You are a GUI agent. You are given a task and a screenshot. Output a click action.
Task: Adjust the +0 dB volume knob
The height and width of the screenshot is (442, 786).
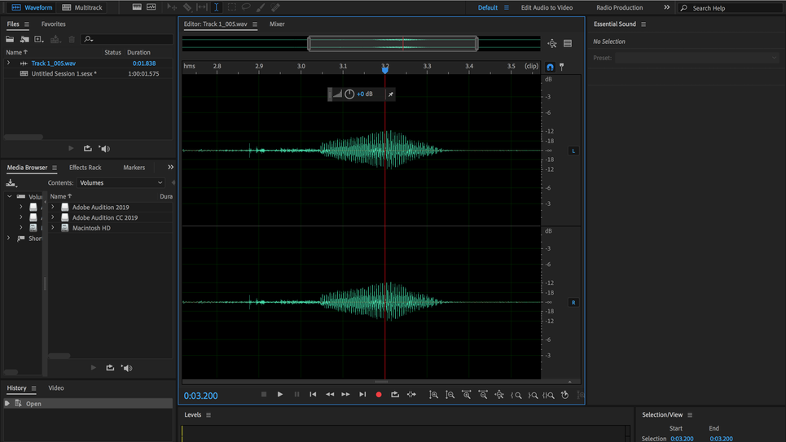click(349, 94)
